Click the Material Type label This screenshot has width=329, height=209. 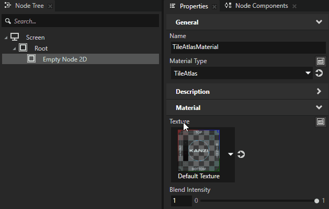188,61
